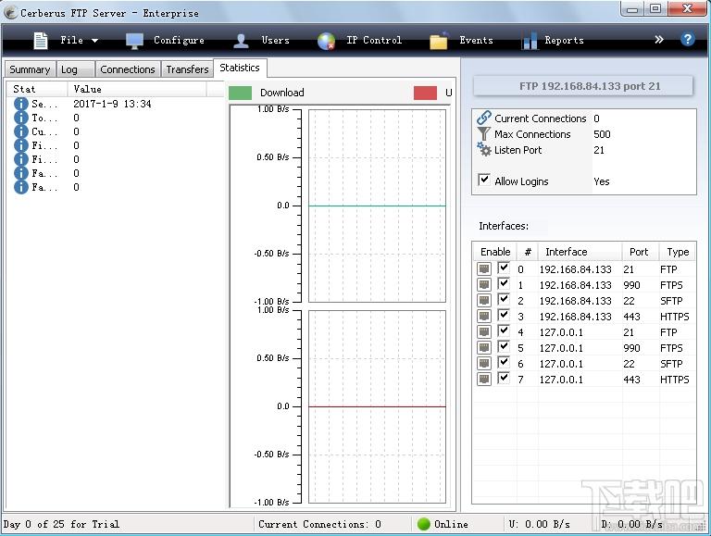Select the 2017-1-9 13:34 value cell
The width and height of the screenshot is (711, 536).
(112, 104)
